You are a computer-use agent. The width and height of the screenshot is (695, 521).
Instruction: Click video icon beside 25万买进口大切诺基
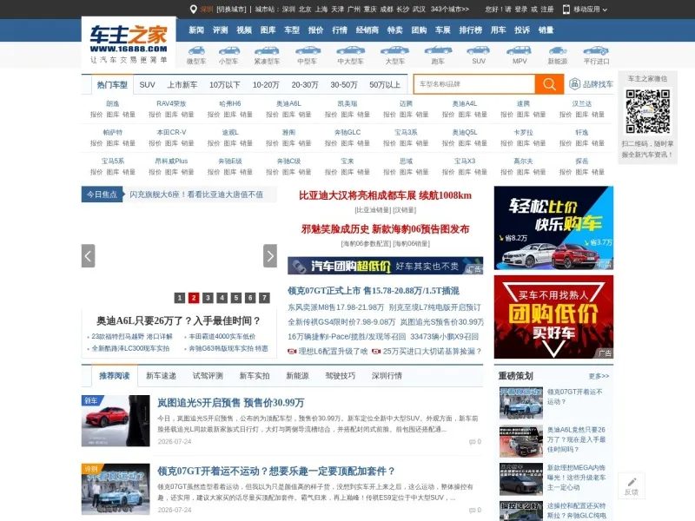tap(376, 352)
